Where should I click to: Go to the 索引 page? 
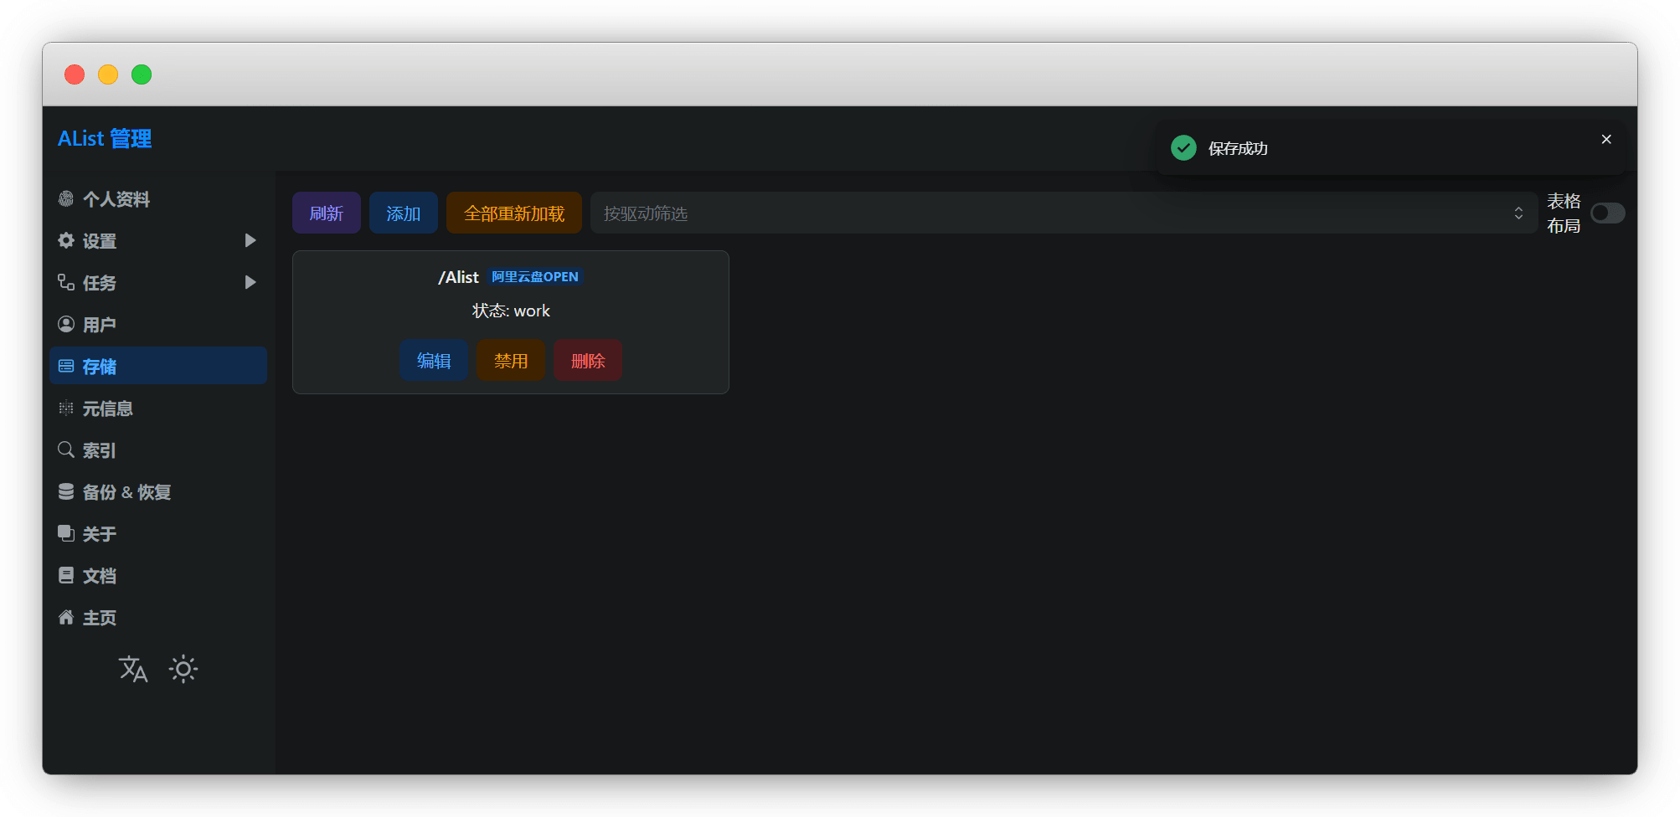(158, 450)
